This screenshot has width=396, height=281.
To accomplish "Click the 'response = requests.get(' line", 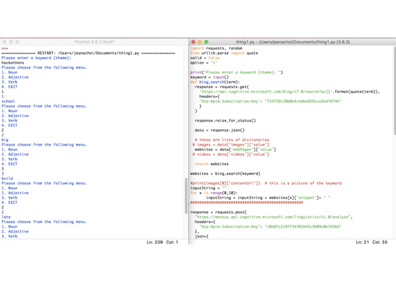I will [x=222, y=87].
